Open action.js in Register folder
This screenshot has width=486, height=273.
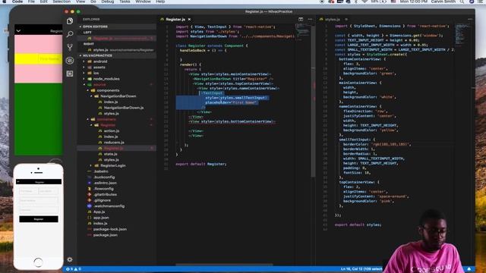[x=112, y=131]
